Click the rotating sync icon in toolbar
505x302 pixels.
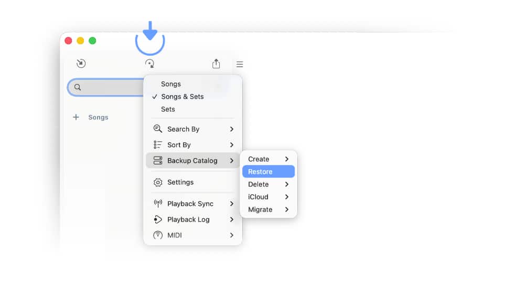pos(149,64)
